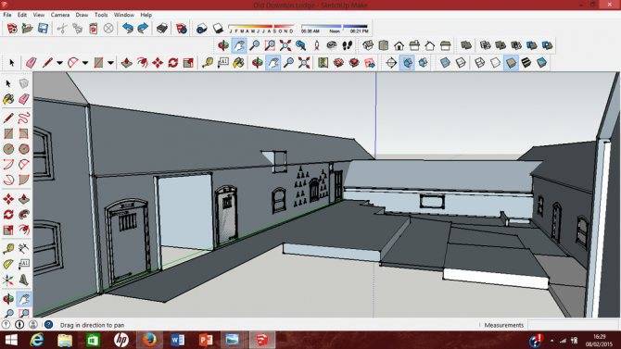621x349 pixels.
Task: Toggle X-Ray face style
Action: click(445, 63)
